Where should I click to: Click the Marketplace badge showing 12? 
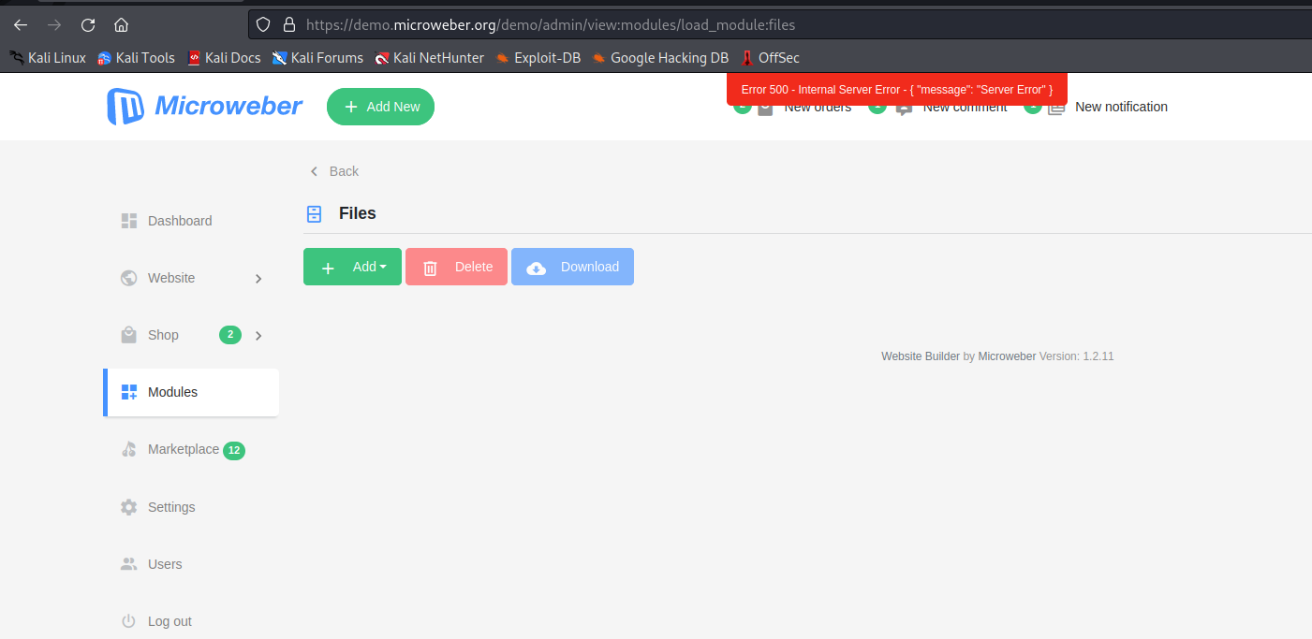point(234,450)
